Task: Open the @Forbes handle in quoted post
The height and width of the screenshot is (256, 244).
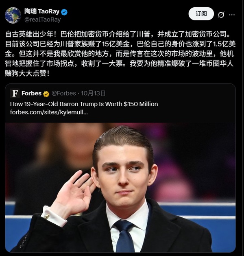Action: [x=63, y=93]
